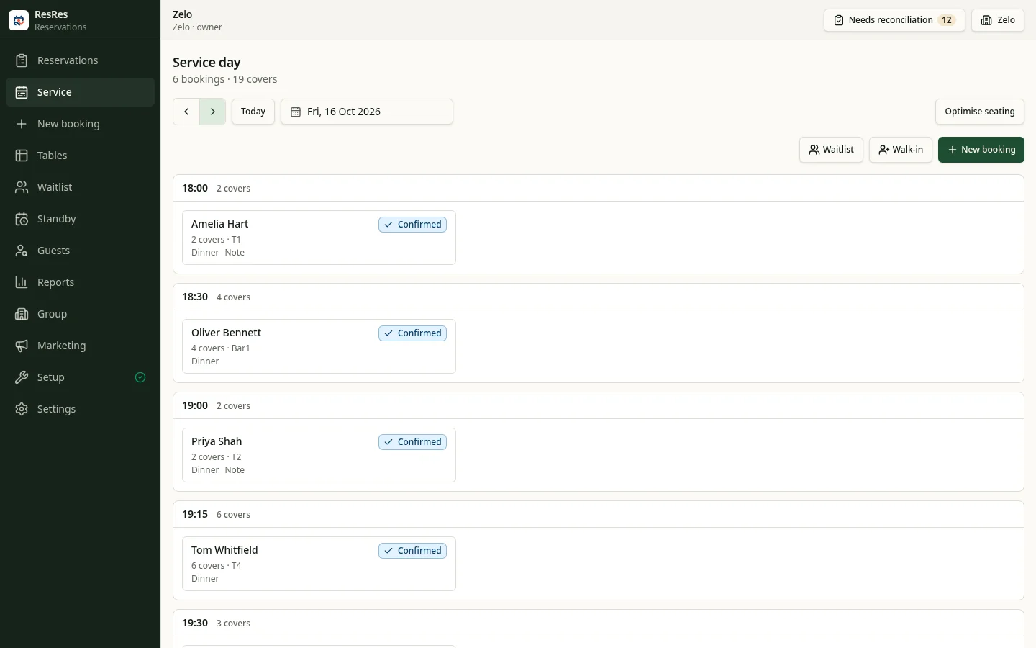Click Priya Shah's Confirmed status badge
This screenshot has height=648, width=1036.
[413, 442]
